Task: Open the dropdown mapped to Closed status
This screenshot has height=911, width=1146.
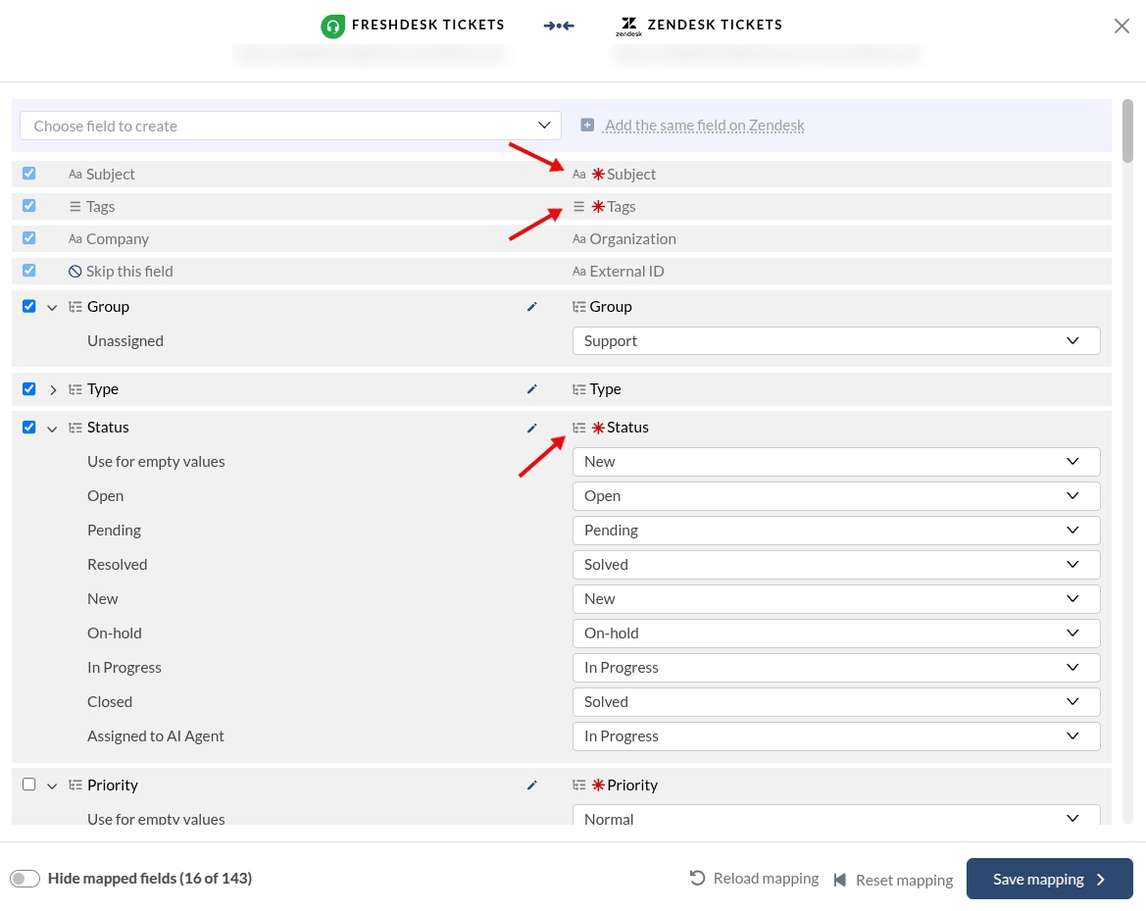Action: (x=836, y=702)
